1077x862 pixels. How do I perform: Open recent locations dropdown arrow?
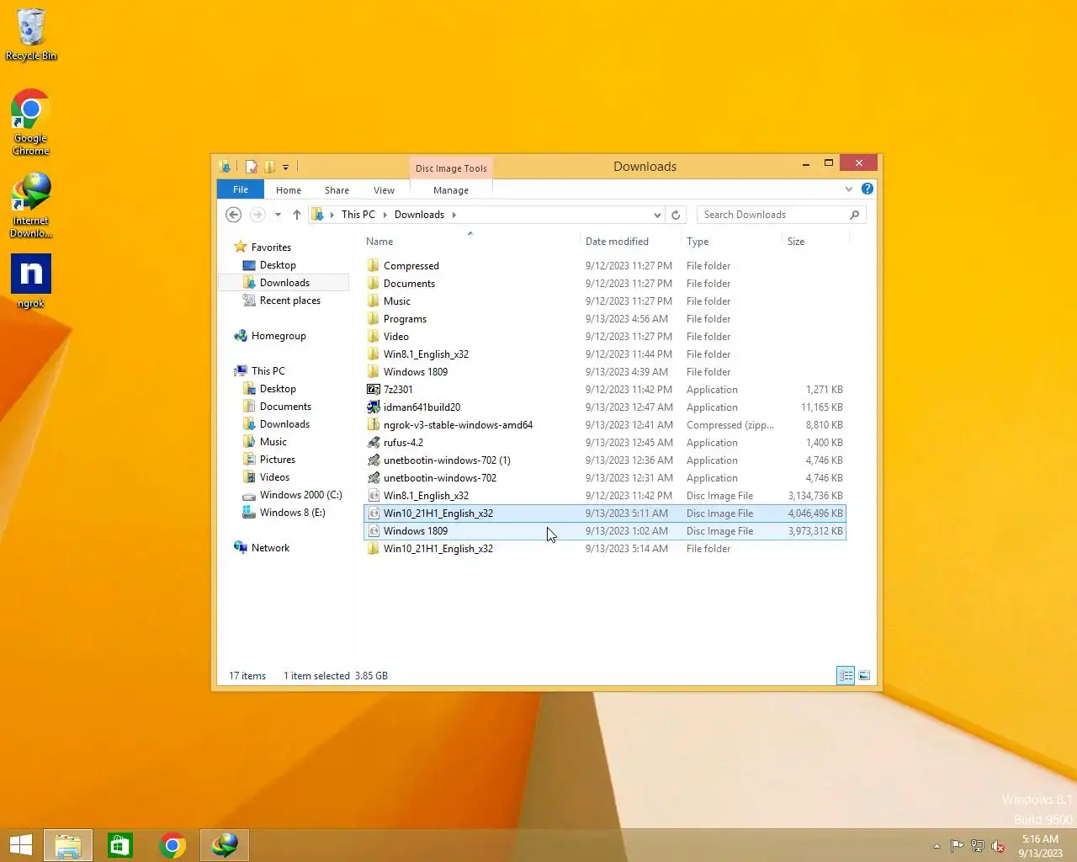point(278,215)
